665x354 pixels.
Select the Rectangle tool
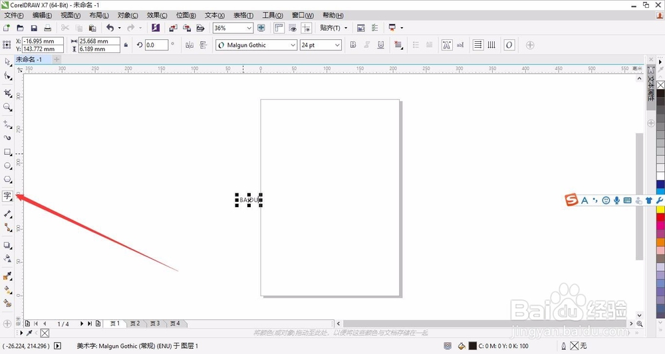pos(7,151)
